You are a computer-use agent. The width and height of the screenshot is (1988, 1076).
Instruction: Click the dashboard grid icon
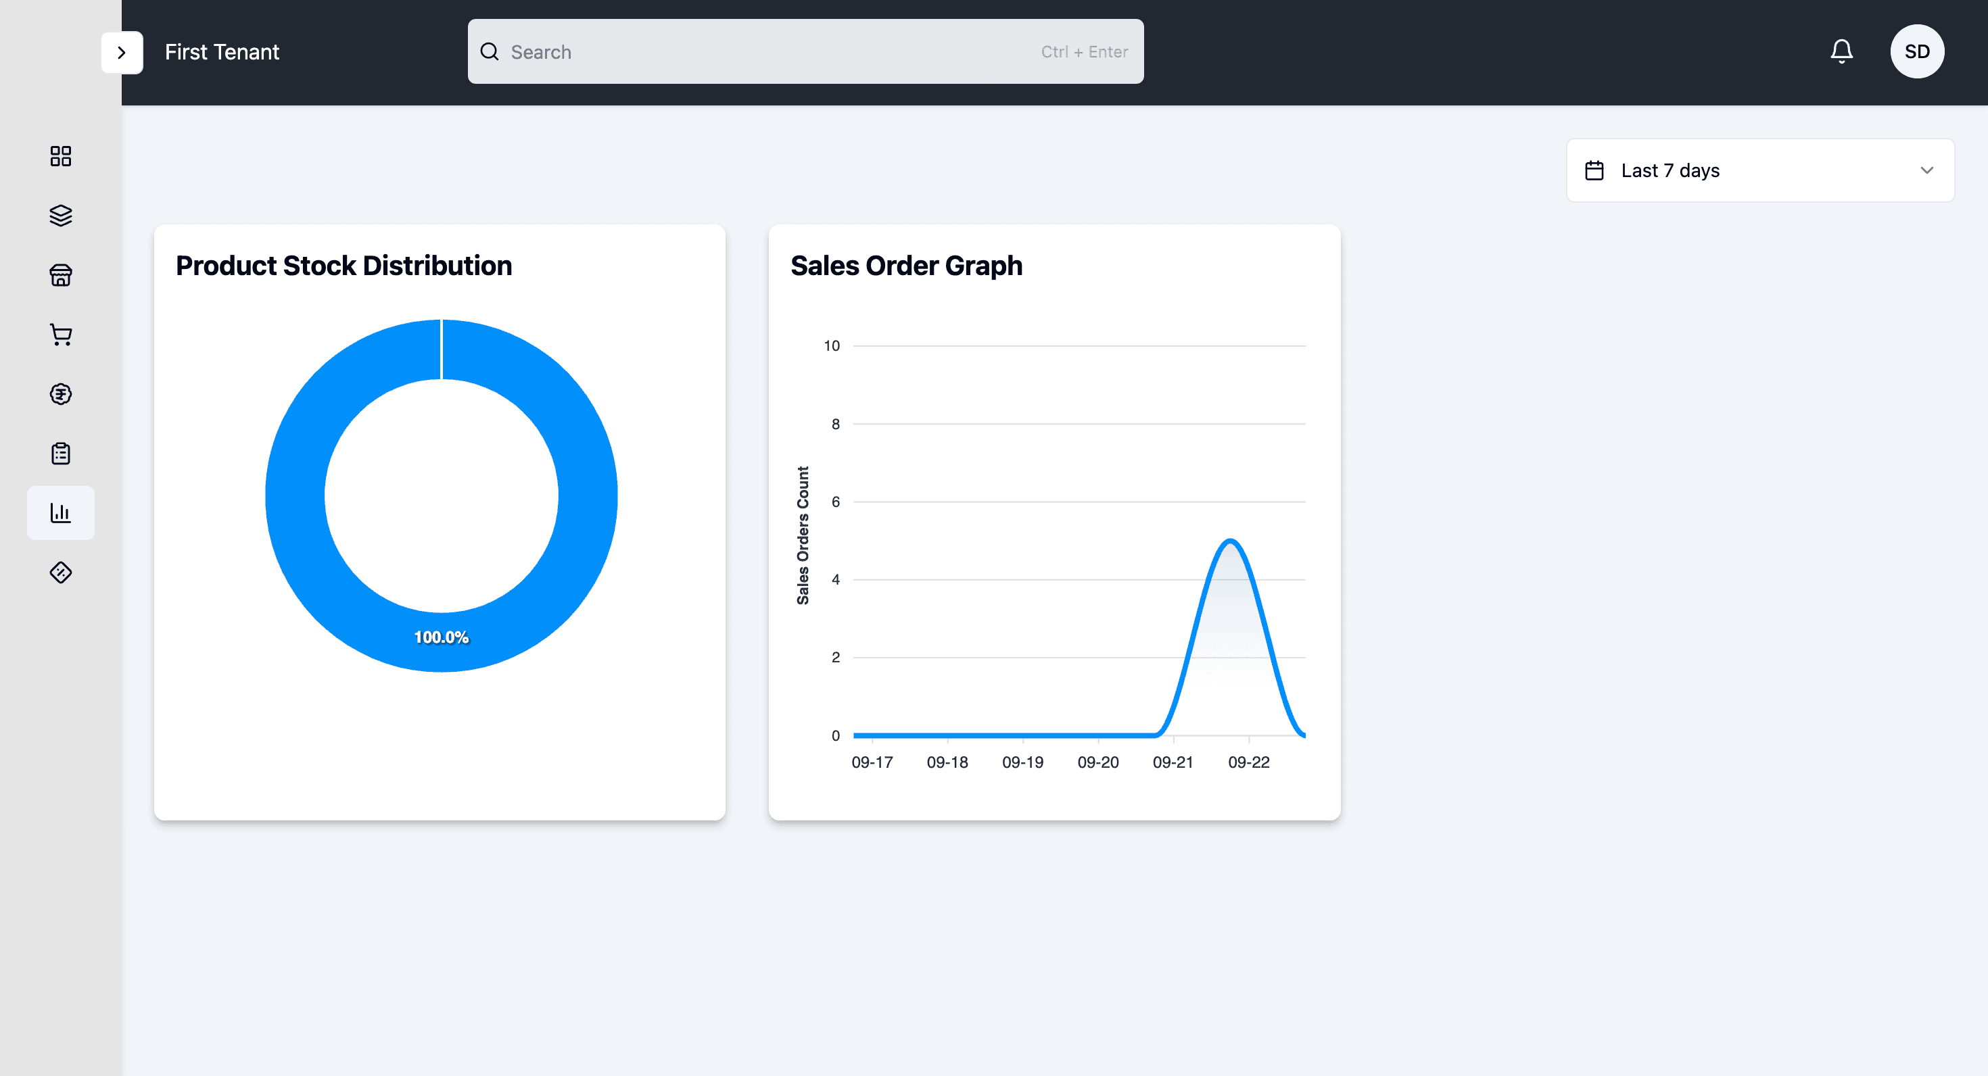[x=61, y=156]
